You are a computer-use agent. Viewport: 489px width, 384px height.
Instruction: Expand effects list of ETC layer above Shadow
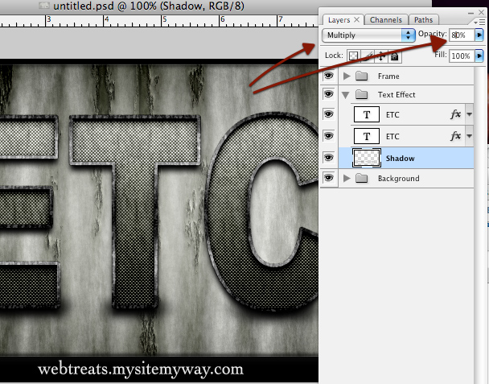[x=470, y=136]
